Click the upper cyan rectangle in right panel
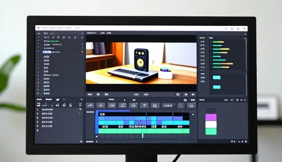The height and width of the screenshot is (162, 282). [x=216, y=77]
